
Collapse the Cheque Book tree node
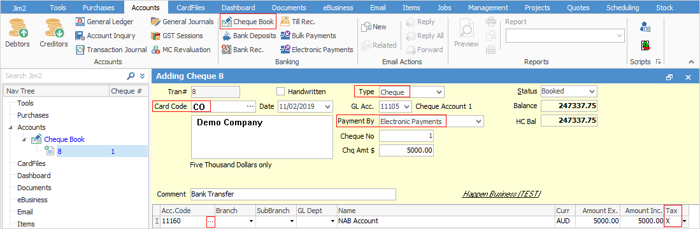click(x=25, y=139)
